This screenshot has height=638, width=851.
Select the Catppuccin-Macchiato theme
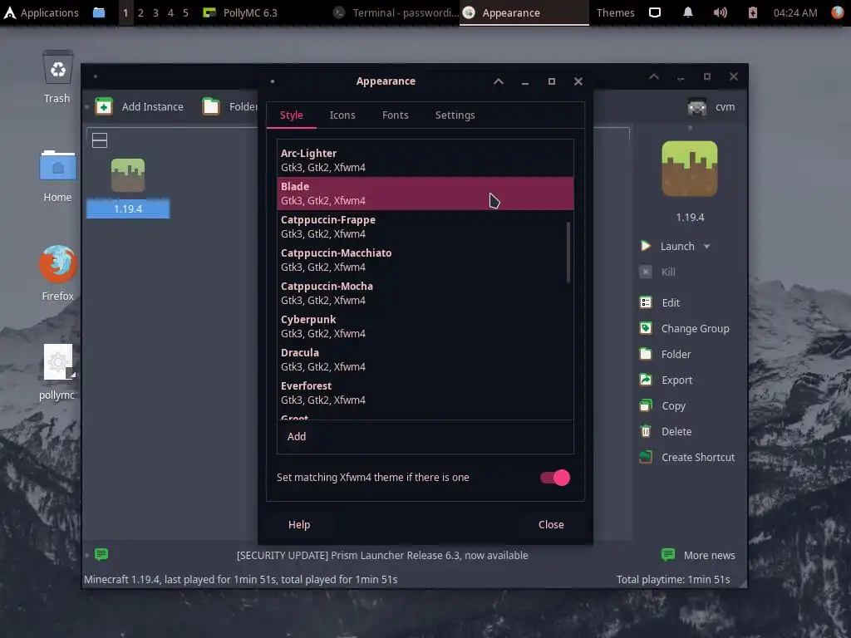(x=425, y=260)
